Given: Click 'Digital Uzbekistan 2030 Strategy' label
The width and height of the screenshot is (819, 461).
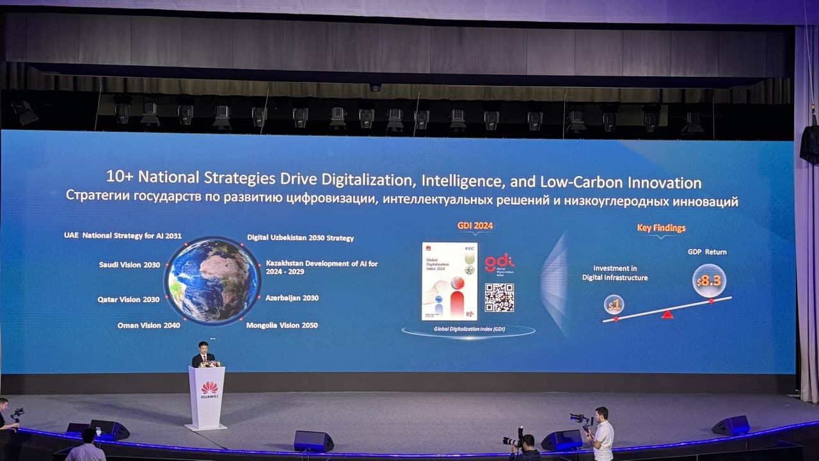Looking at the screenshot, I should click(x=300, y=238).
